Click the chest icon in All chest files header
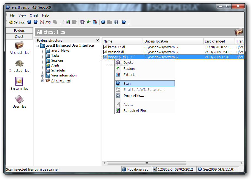Screen dimensions: 252x180 (x=239, y=31)
